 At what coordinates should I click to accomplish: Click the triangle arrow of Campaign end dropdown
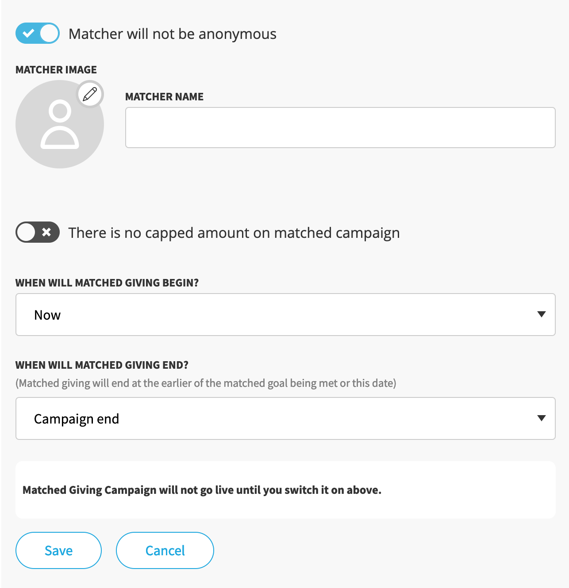point(541,418)
